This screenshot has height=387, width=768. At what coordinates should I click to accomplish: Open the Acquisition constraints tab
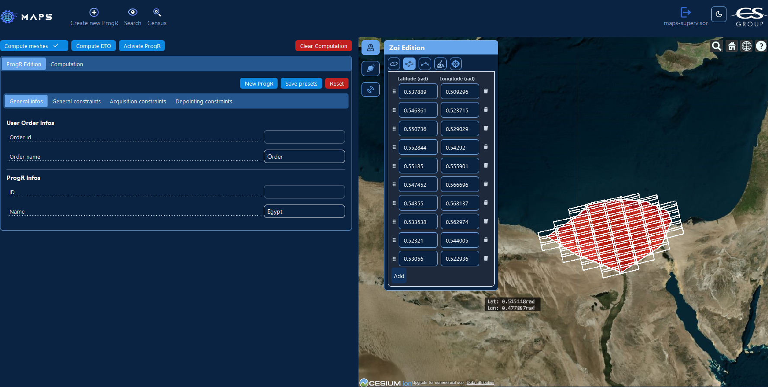coord(138,101)
